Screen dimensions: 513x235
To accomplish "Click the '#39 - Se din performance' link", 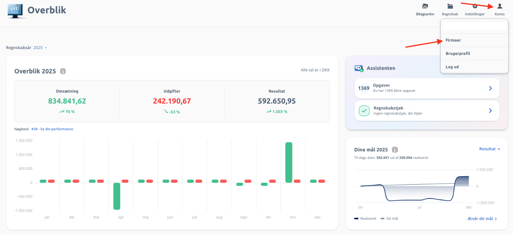I will [52, 129].
